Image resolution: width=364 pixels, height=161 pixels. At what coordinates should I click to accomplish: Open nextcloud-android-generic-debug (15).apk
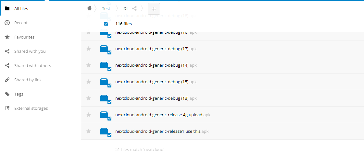pyautogui.click(x=156, y=82)
